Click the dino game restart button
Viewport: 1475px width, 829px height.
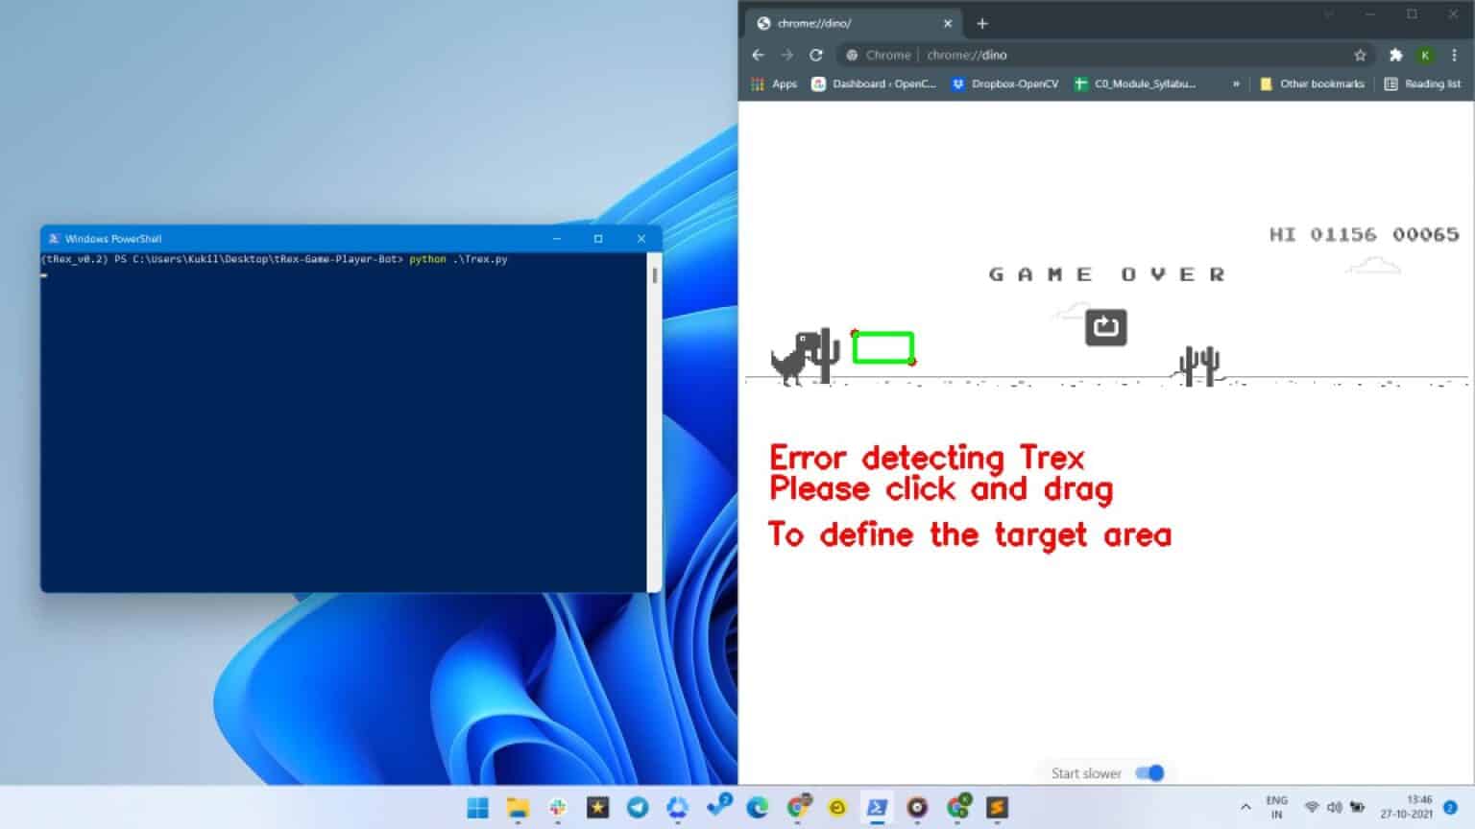coord(1105,327)
